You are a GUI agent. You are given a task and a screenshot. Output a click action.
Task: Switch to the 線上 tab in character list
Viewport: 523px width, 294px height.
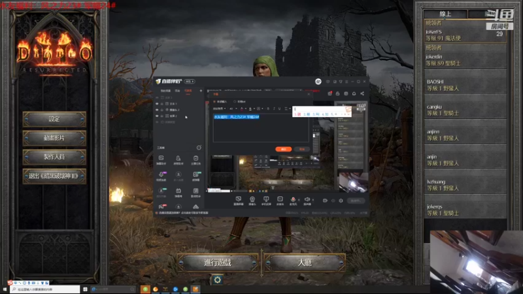coord(445,14)
